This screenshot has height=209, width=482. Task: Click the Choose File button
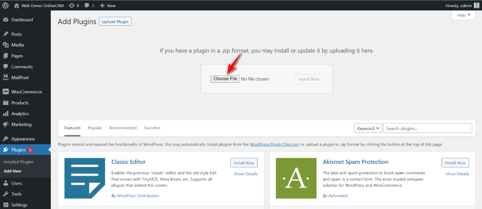coord(225,79)
